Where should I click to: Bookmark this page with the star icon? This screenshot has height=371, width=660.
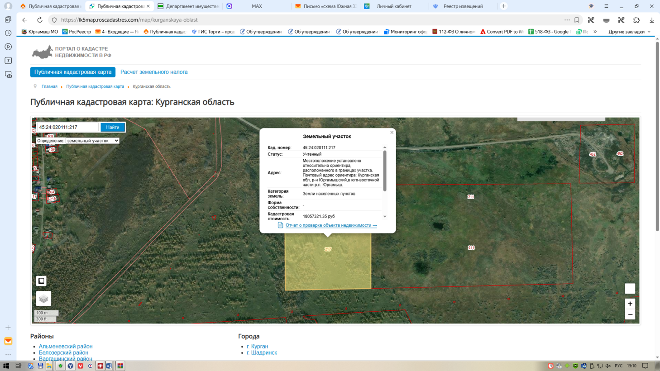[x=577, y=20]
